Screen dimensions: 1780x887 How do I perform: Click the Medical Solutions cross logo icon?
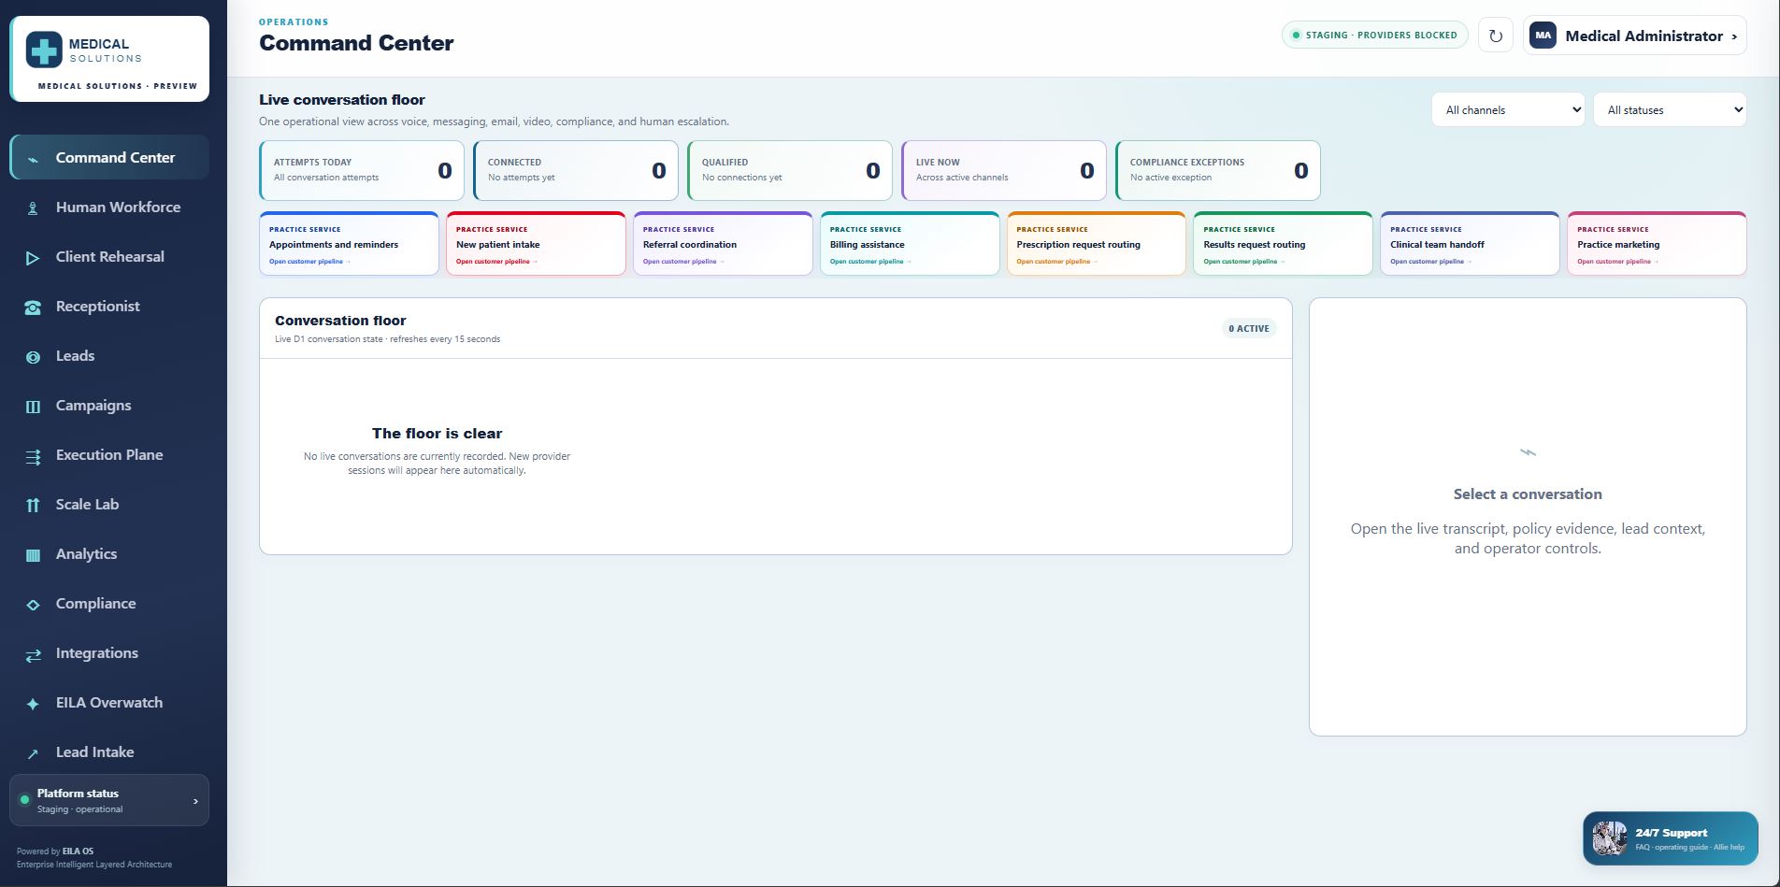point(44,50)
